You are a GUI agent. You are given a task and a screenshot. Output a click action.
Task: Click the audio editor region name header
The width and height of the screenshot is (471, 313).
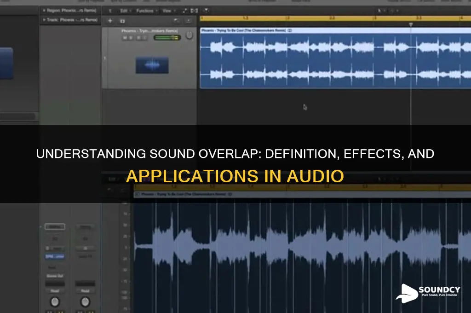[x=302, y=195]
